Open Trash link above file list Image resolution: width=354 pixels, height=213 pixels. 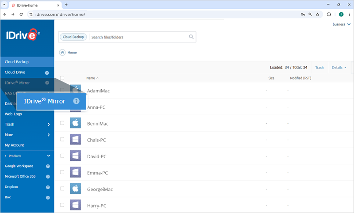click(319, 68)
